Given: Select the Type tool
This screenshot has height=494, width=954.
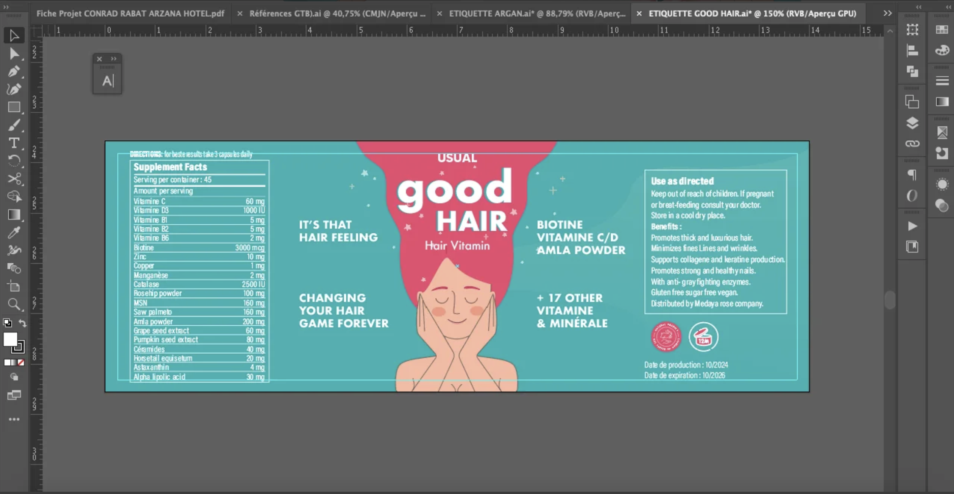Looking at the screenshot, I should (14, 143).
